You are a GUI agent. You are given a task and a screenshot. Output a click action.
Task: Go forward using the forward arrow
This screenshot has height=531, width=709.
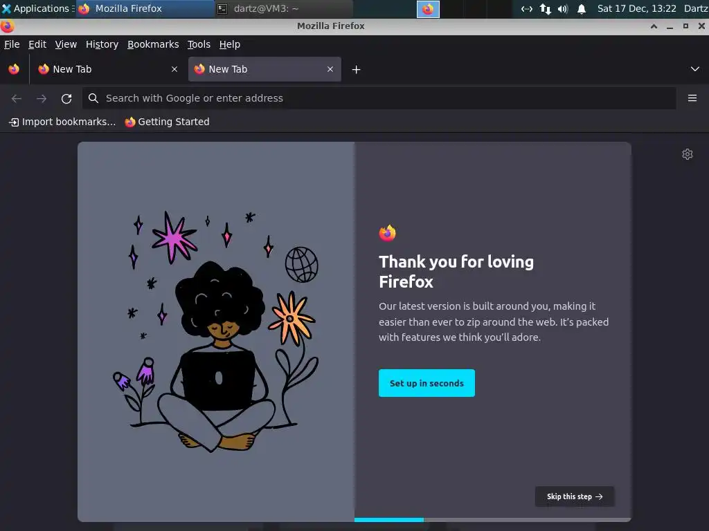(x=42, y=98)
